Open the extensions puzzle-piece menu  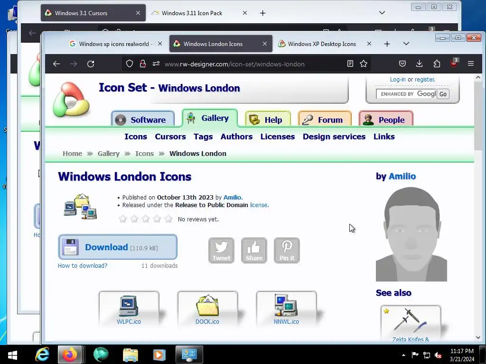pos(437,64)
